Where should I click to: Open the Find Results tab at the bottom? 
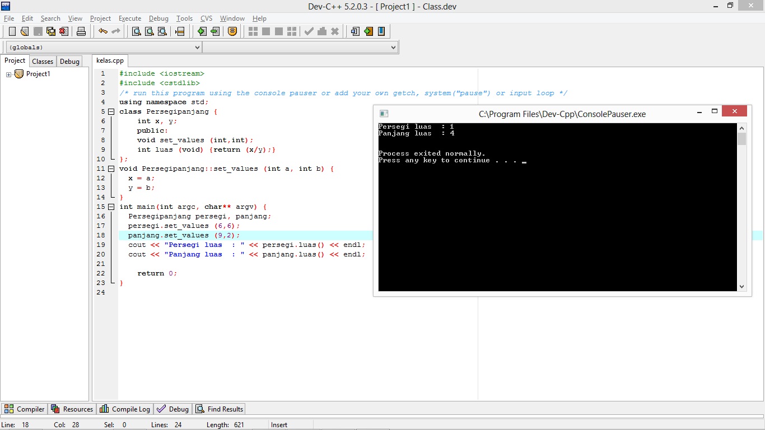pyautogui.click(x=219, y=409)
